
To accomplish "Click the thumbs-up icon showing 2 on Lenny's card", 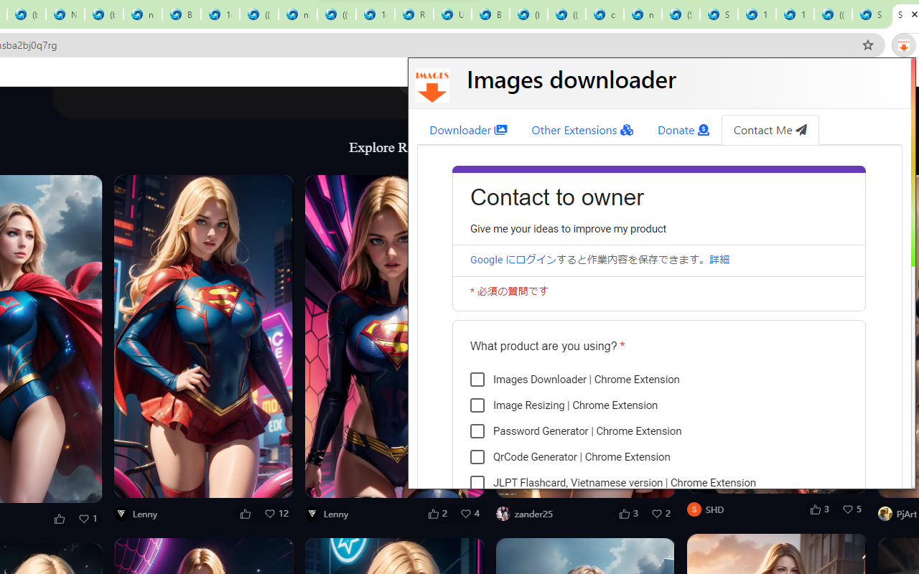I will click(433, 514).
